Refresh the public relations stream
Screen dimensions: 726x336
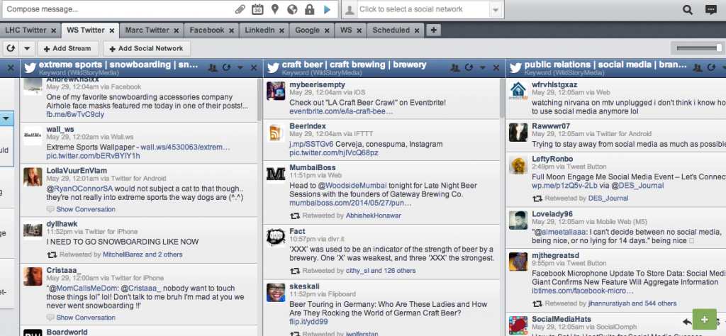tap(712, 68)
